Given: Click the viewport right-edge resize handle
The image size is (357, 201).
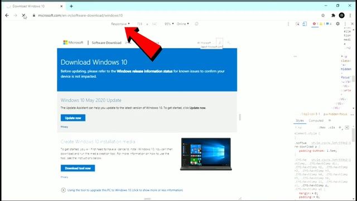Looking at the screenshot, I should 240,117.
